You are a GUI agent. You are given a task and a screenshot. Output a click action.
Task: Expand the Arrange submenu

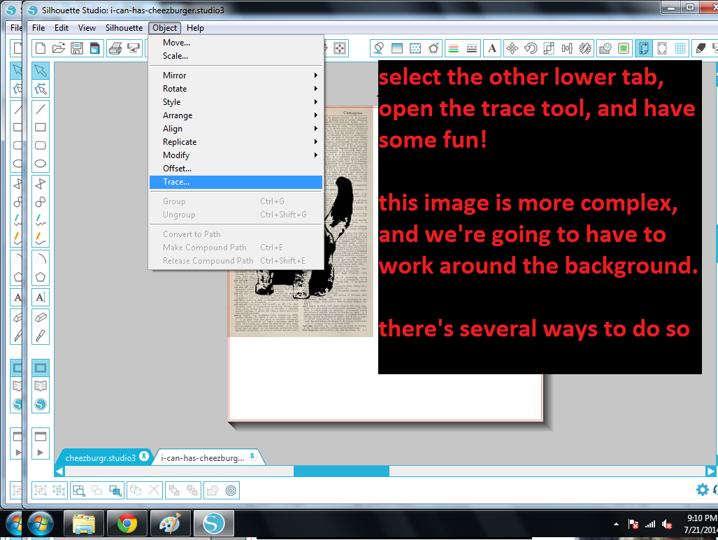point(236,115)
